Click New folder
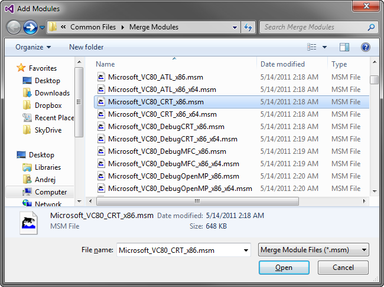 [x=86, y=47]
